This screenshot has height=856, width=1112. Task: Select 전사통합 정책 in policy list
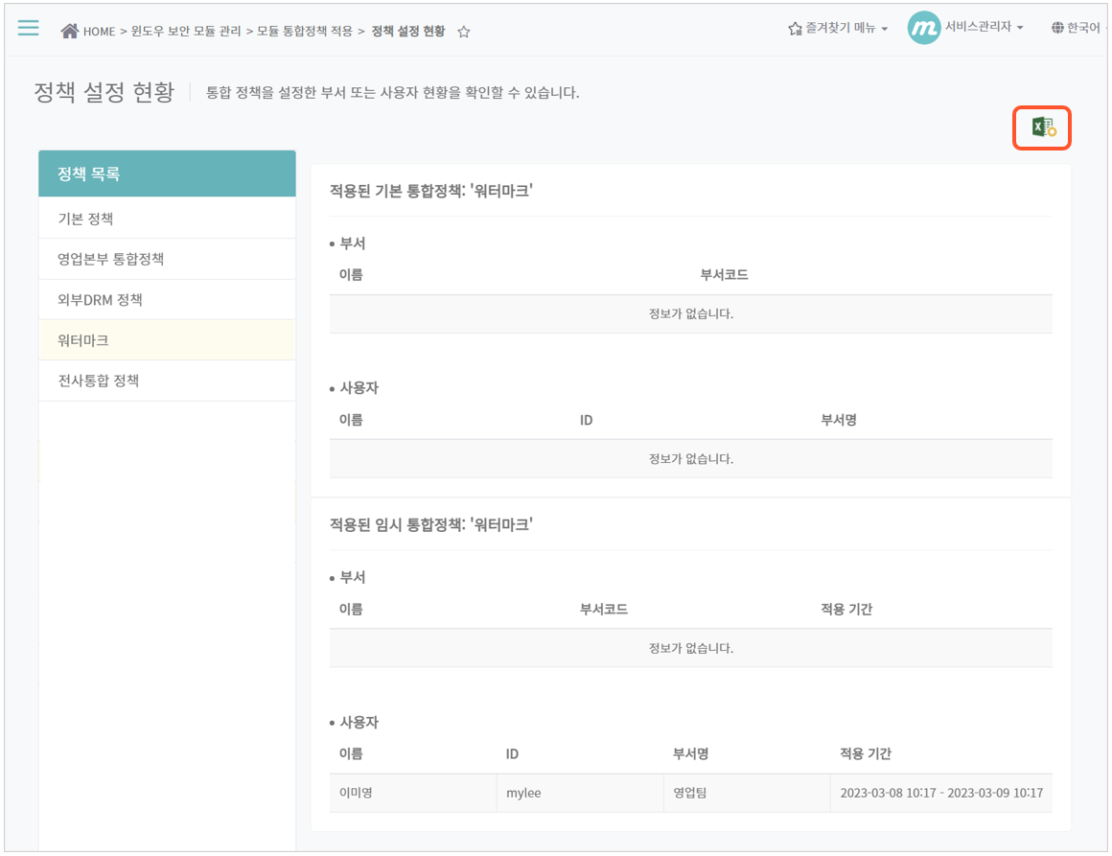click(x=168, y=381)
